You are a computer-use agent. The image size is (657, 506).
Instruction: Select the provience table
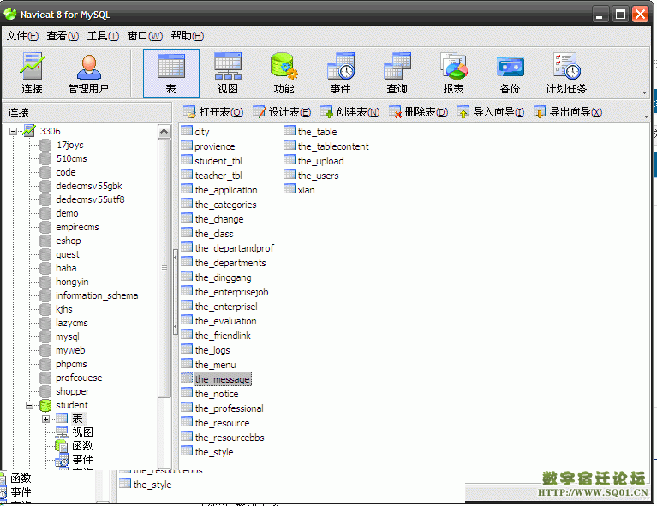click(215, 146)
